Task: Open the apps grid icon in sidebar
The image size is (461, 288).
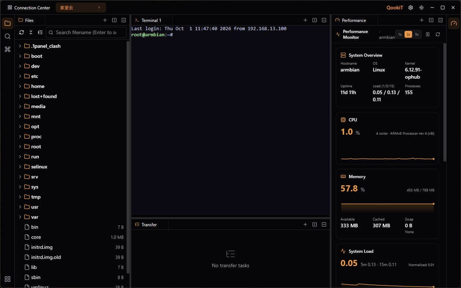Action: [x=7, y=279]
